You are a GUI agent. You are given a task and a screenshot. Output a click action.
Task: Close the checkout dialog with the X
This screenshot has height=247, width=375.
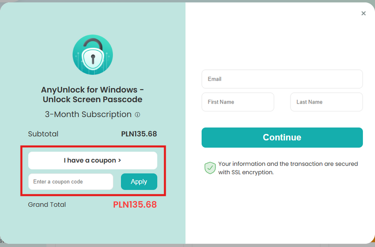coord(363,13)
